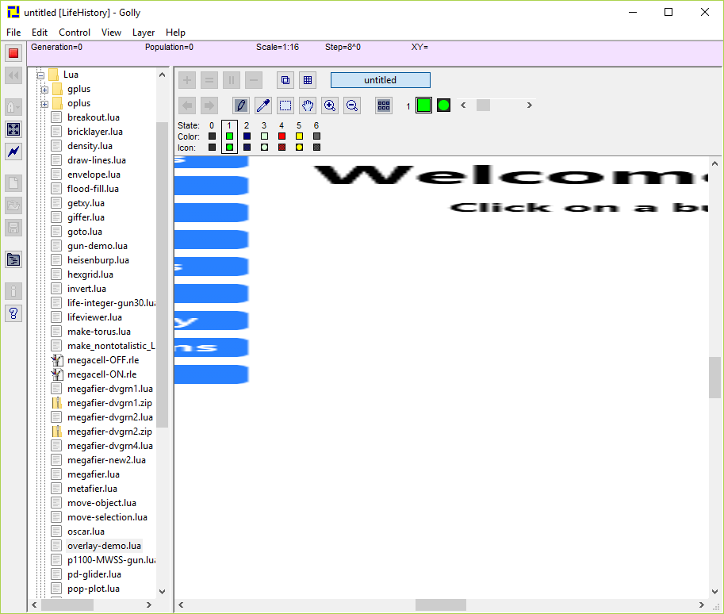This screenshot has width=724, height=614.
Task: Select the Draw pencil tool
Action: point(241,106)
